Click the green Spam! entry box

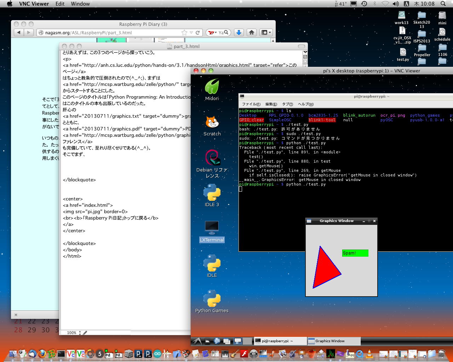tap(355, 253)
